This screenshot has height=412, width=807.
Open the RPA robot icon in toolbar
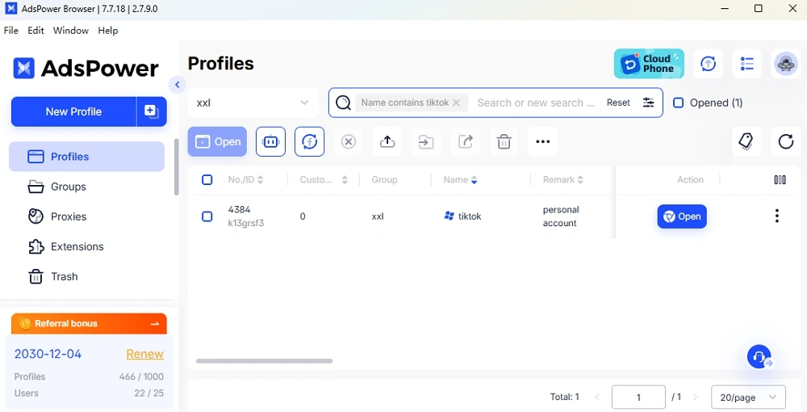(x=270, y=142)
